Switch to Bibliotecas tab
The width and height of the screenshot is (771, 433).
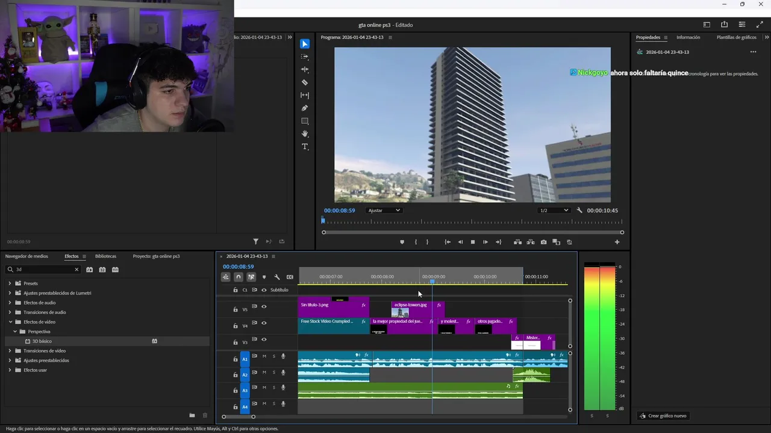[x=105, y=256]
